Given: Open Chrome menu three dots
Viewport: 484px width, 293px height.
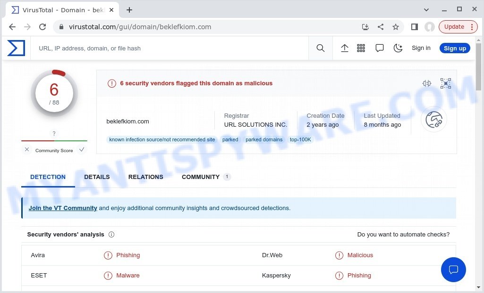Looking at the screenshot, I should (x=472, y=27).
